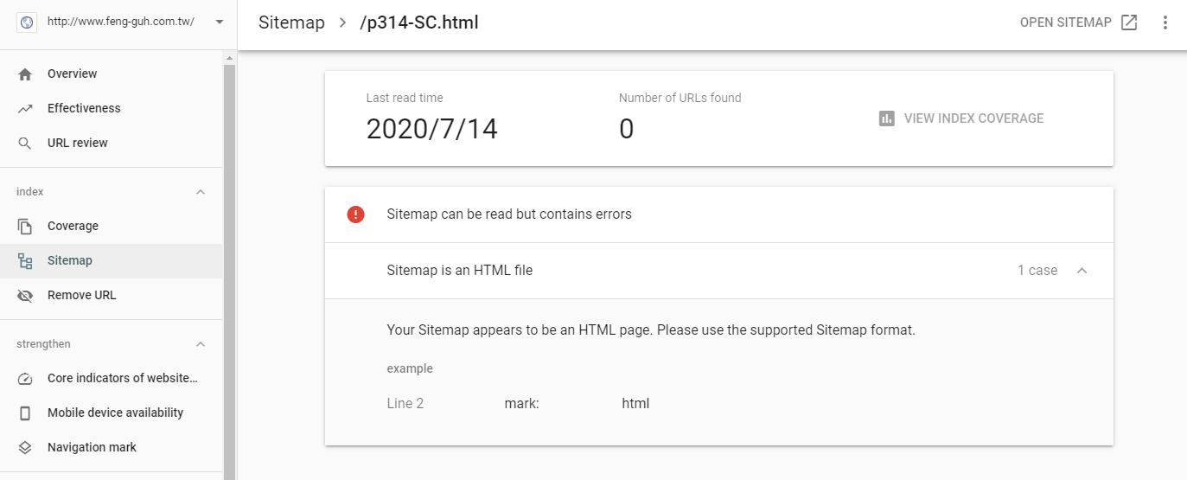Click the Navigation mark layers icon

click(x=25, y=448)
